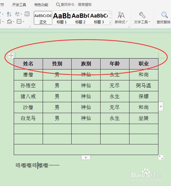
Task: Click the 查找命令 search box
Action: [76, 5]
